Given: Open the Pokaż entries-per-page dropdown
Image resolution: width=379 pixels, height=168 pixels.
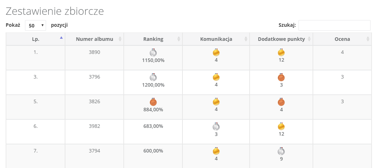Looking at the screenshot, I should click(36, 25).
